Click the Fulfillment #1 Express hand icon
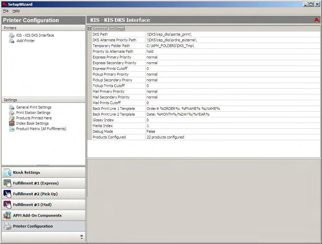 [x=7, y=183]
